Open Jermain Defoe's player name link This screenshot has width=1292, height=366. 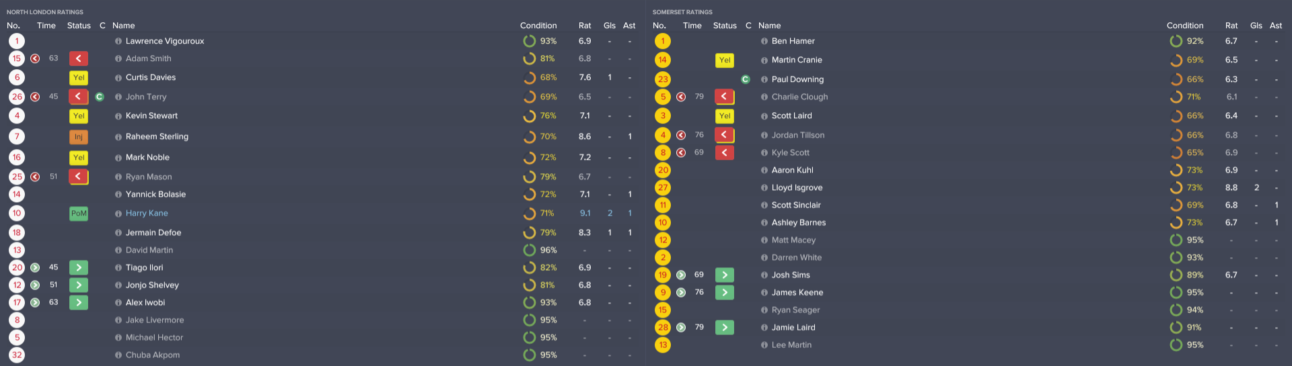[153, 232]
